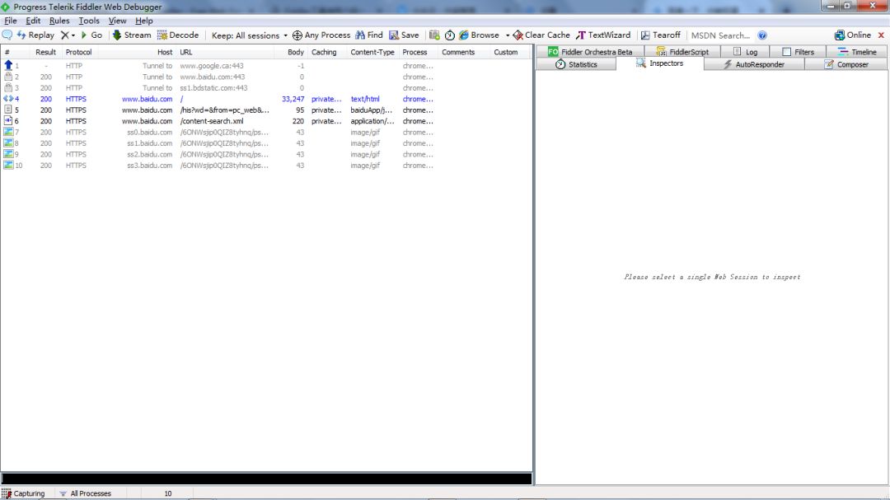Open the Rules menu
Image resolution: width=890 pixels, height=500 pixels.
tap(59, 21)
